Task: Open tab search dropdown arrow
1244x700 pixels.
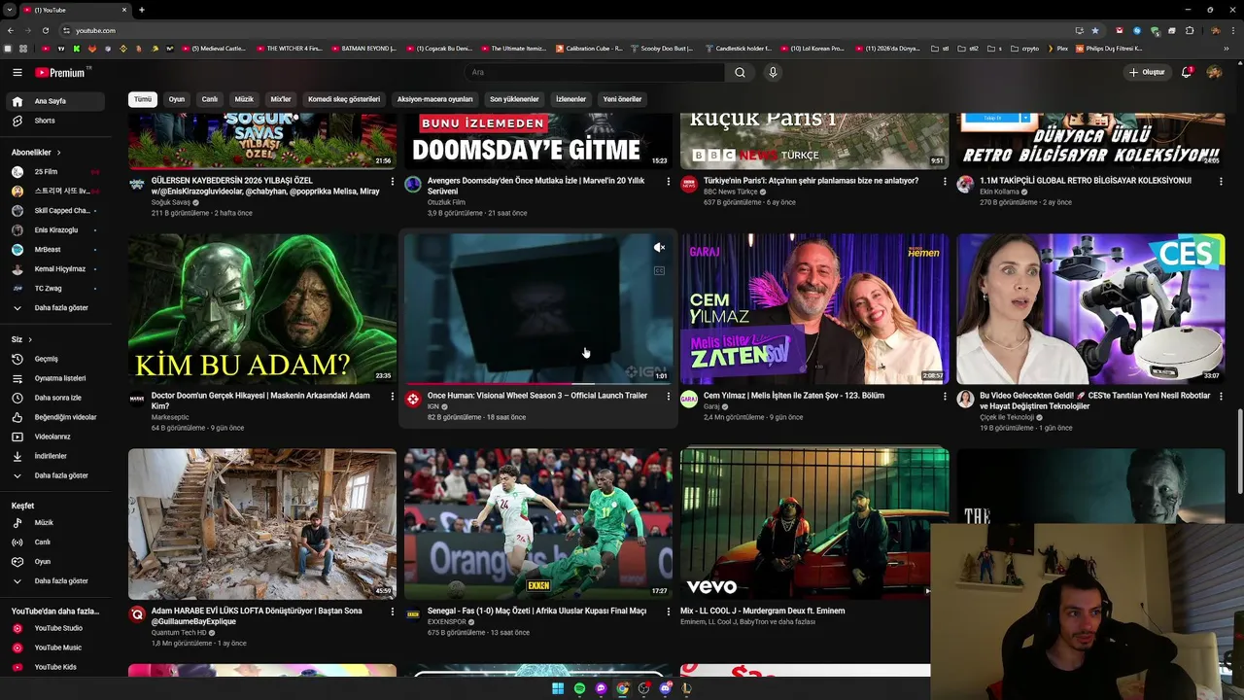Action: (10, 10)
